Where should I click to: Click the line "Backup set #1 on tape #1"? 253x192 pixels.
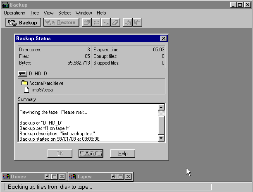pos(45,128)
